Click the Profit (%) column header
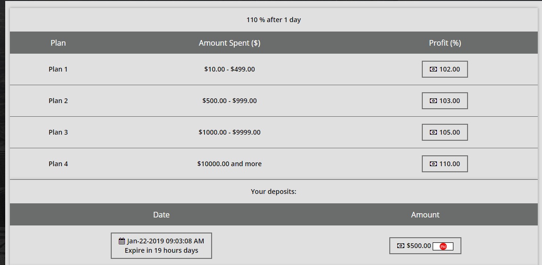The image size is (542, 265). point(444,43)
